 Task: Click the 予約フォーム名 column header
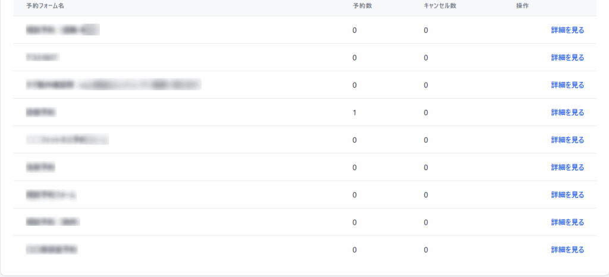[x=45, y=6]
